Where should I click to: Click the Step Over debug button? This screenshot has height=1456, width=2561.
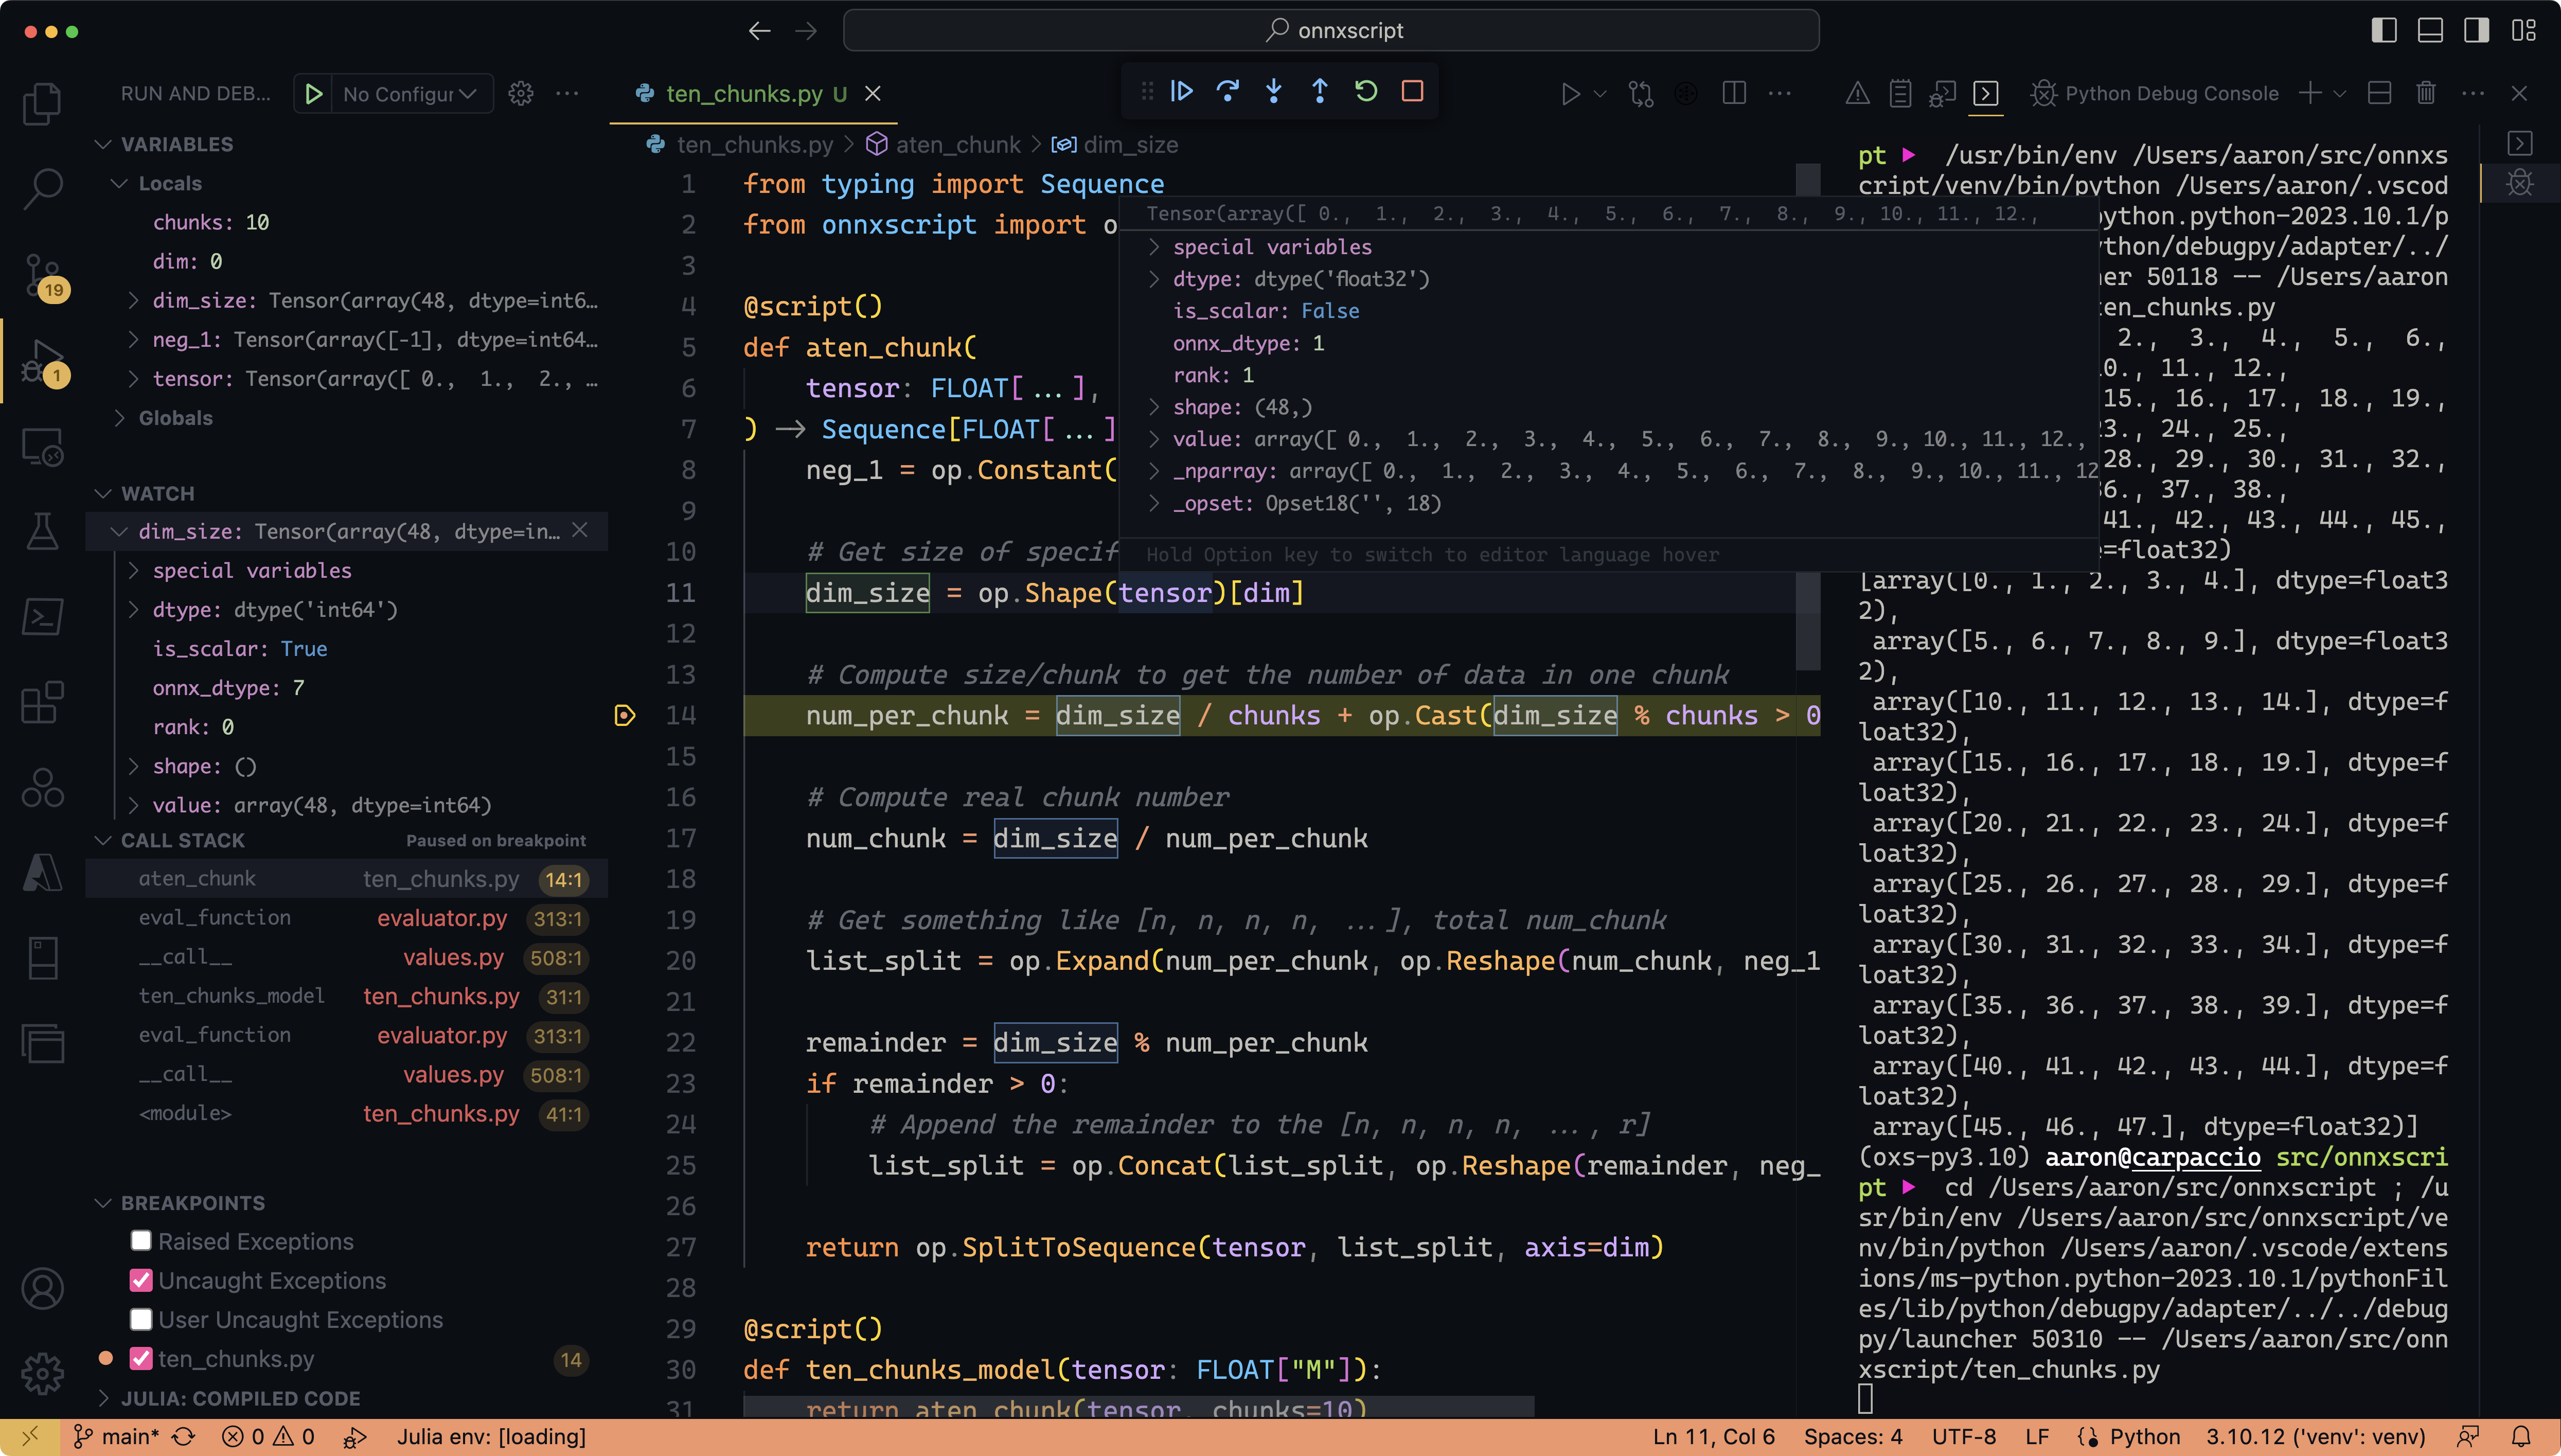(x=1227, y=92)
